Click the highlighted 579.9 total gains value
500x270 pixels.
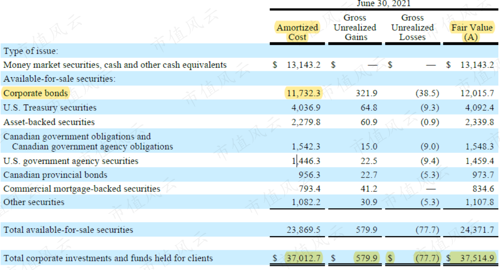point(367,258)
